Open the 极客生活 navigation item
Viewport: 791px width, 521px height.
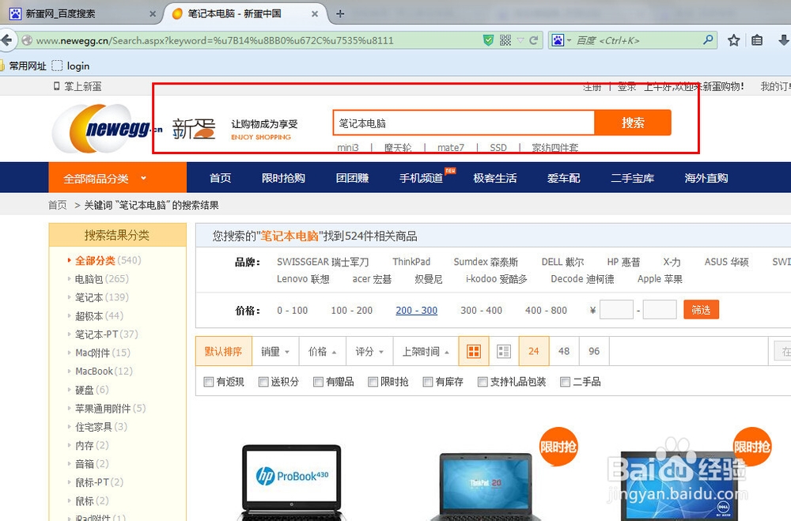click(495, 178)
